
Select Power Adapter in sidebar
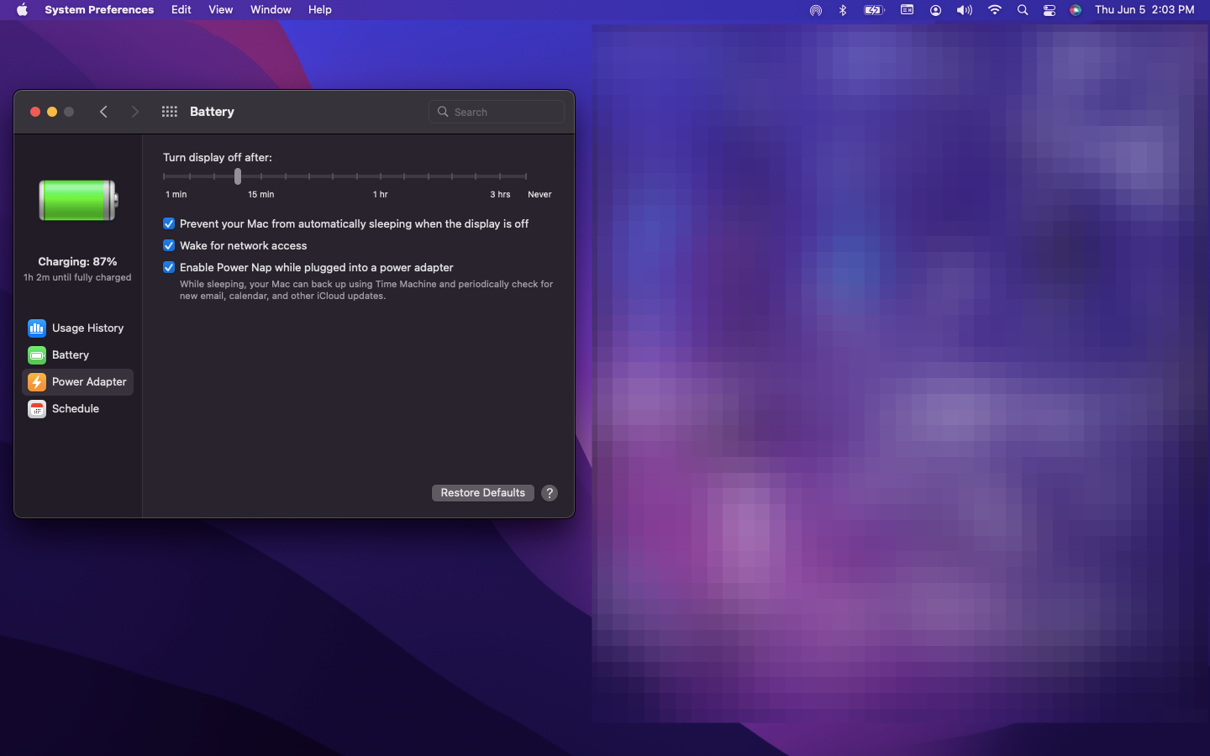77,381
